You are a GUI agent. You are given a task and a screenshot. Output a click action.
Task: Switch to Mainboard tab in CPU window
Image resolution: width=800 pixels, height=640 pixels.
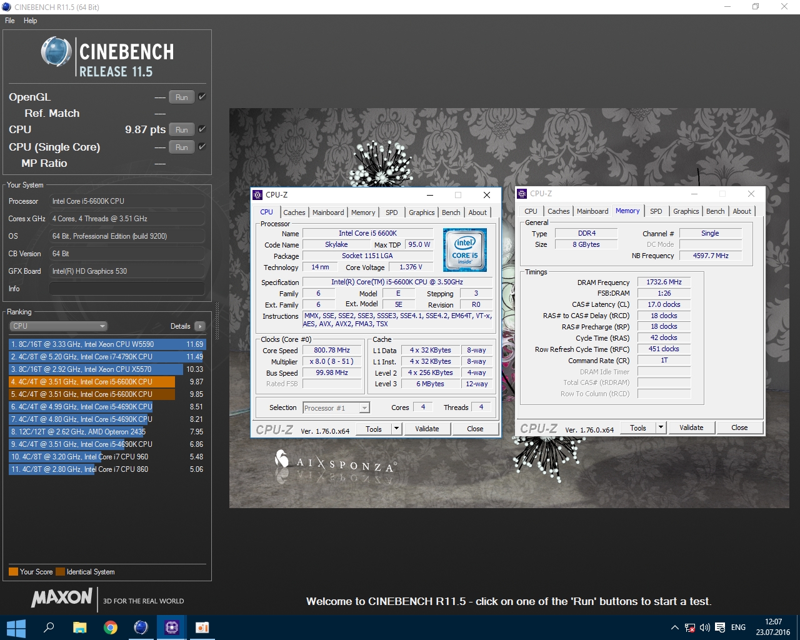(328, 212)
